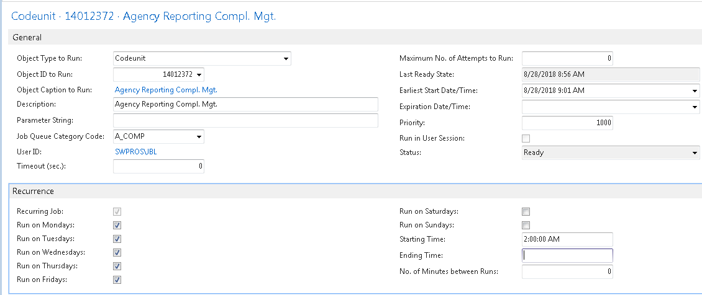Click the Description text field

click(x=246, y=104)
